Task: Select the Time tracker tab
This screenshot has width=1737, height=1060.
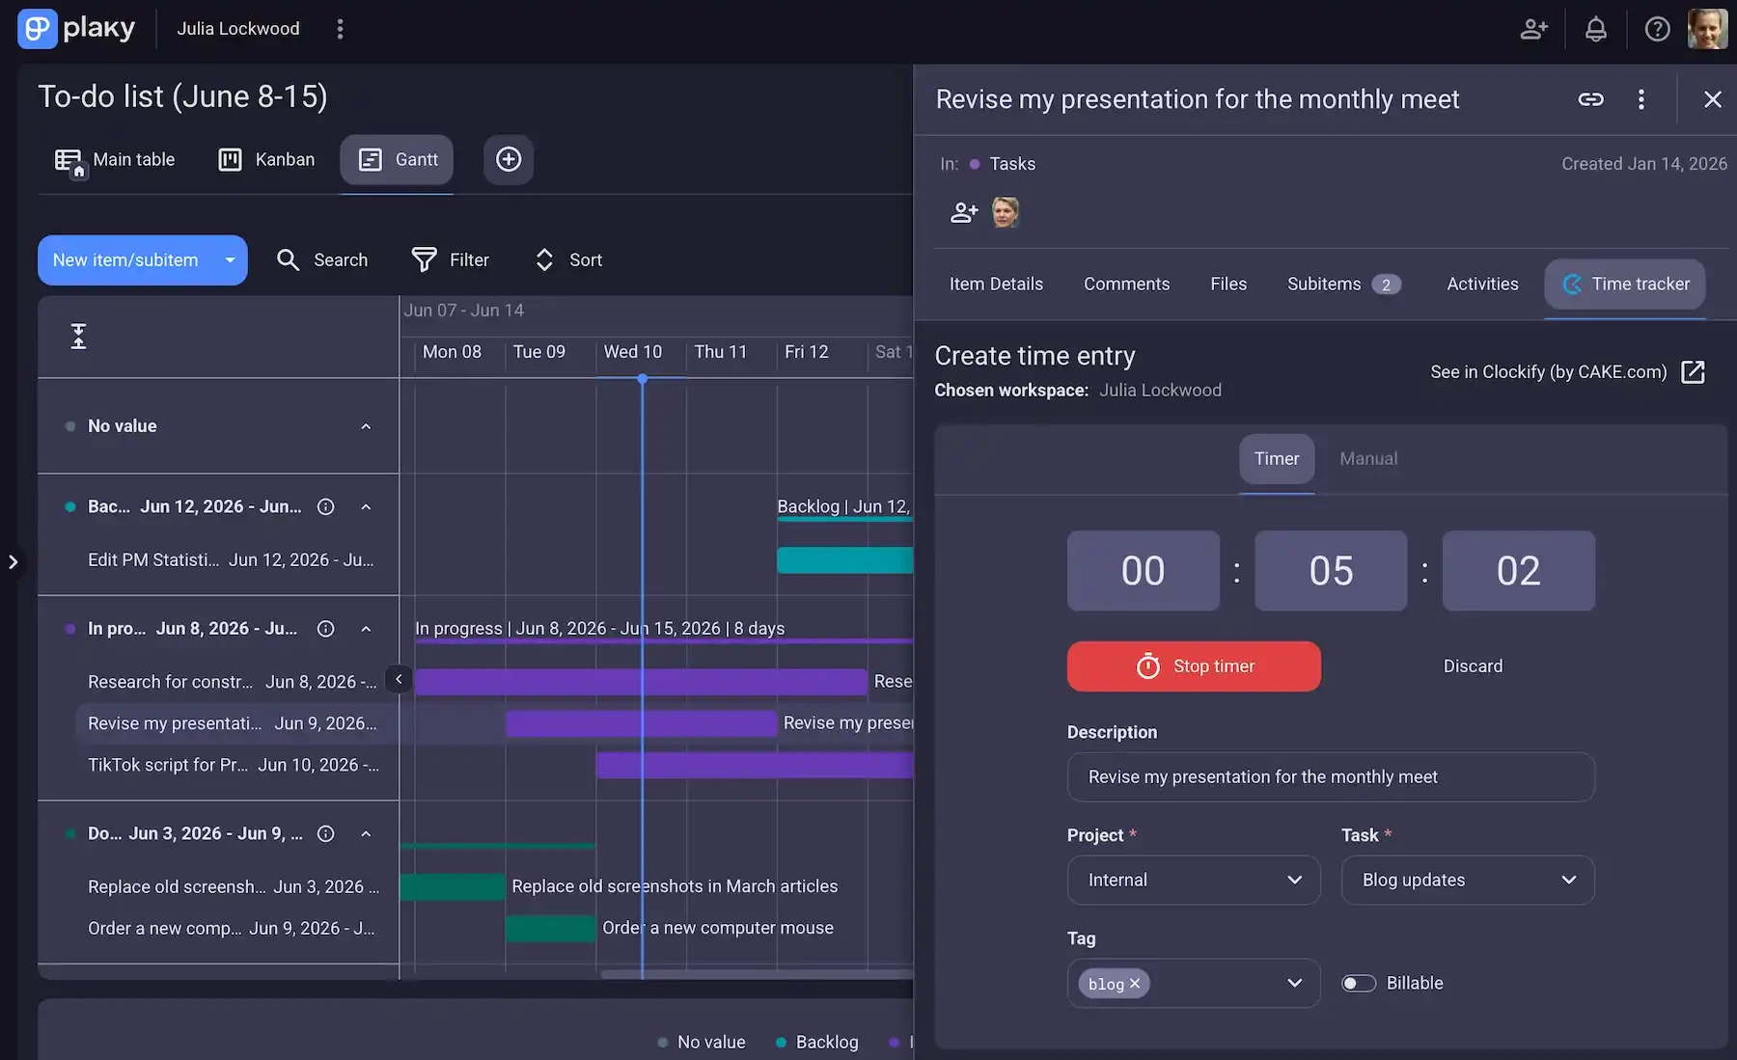Action: click(1625, 284)
